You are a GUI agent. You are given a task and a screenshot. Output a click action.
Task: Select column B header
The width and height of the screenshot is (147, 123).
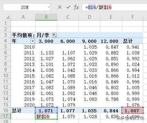(x=46, y=17)
